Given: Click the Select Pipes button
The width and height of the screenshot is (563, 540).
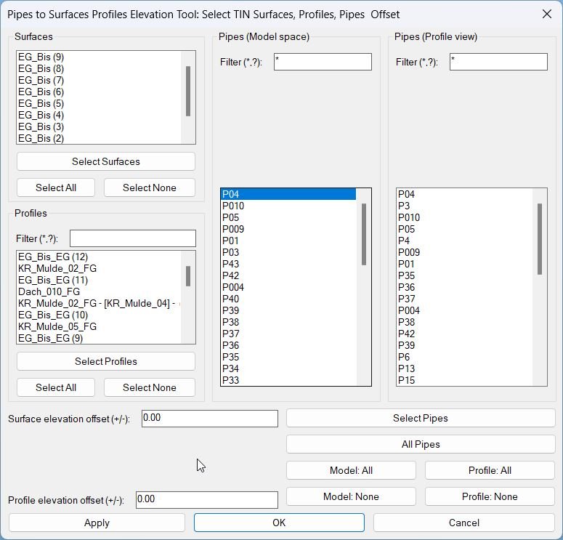Looking at the screenshot, I should [x=421, y=418].
